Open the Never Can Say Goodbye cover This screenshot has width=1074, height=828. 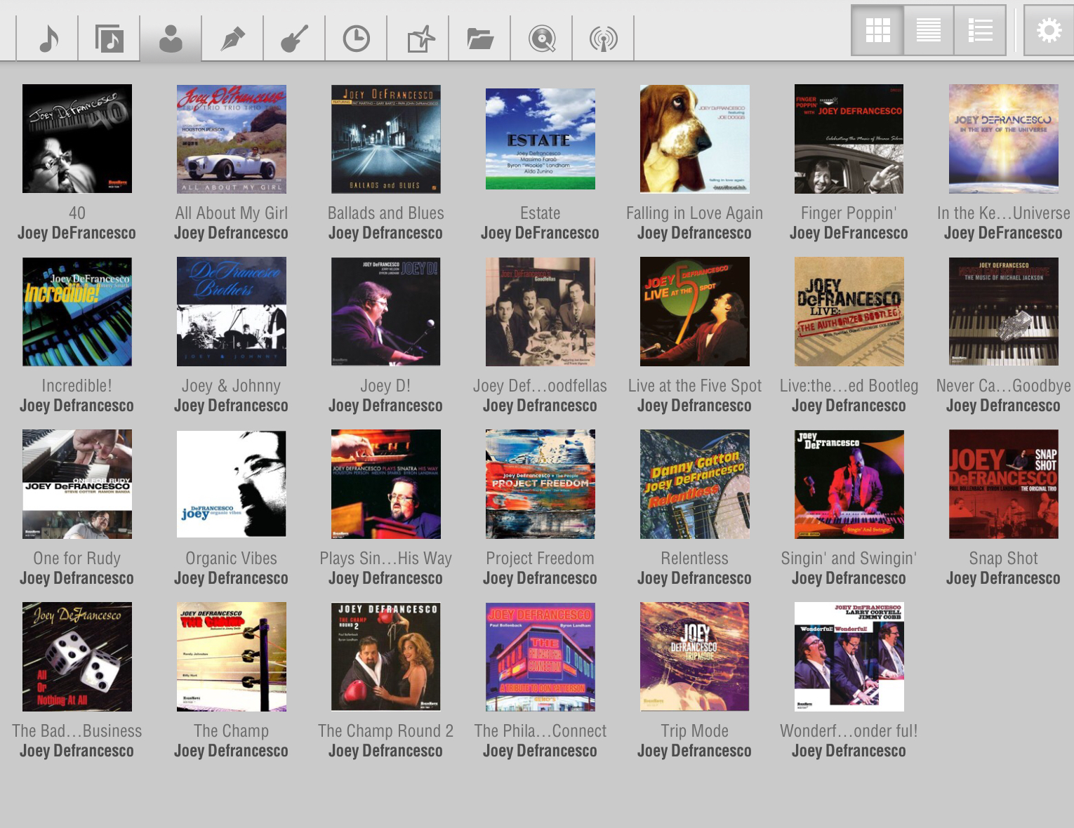1004,312
